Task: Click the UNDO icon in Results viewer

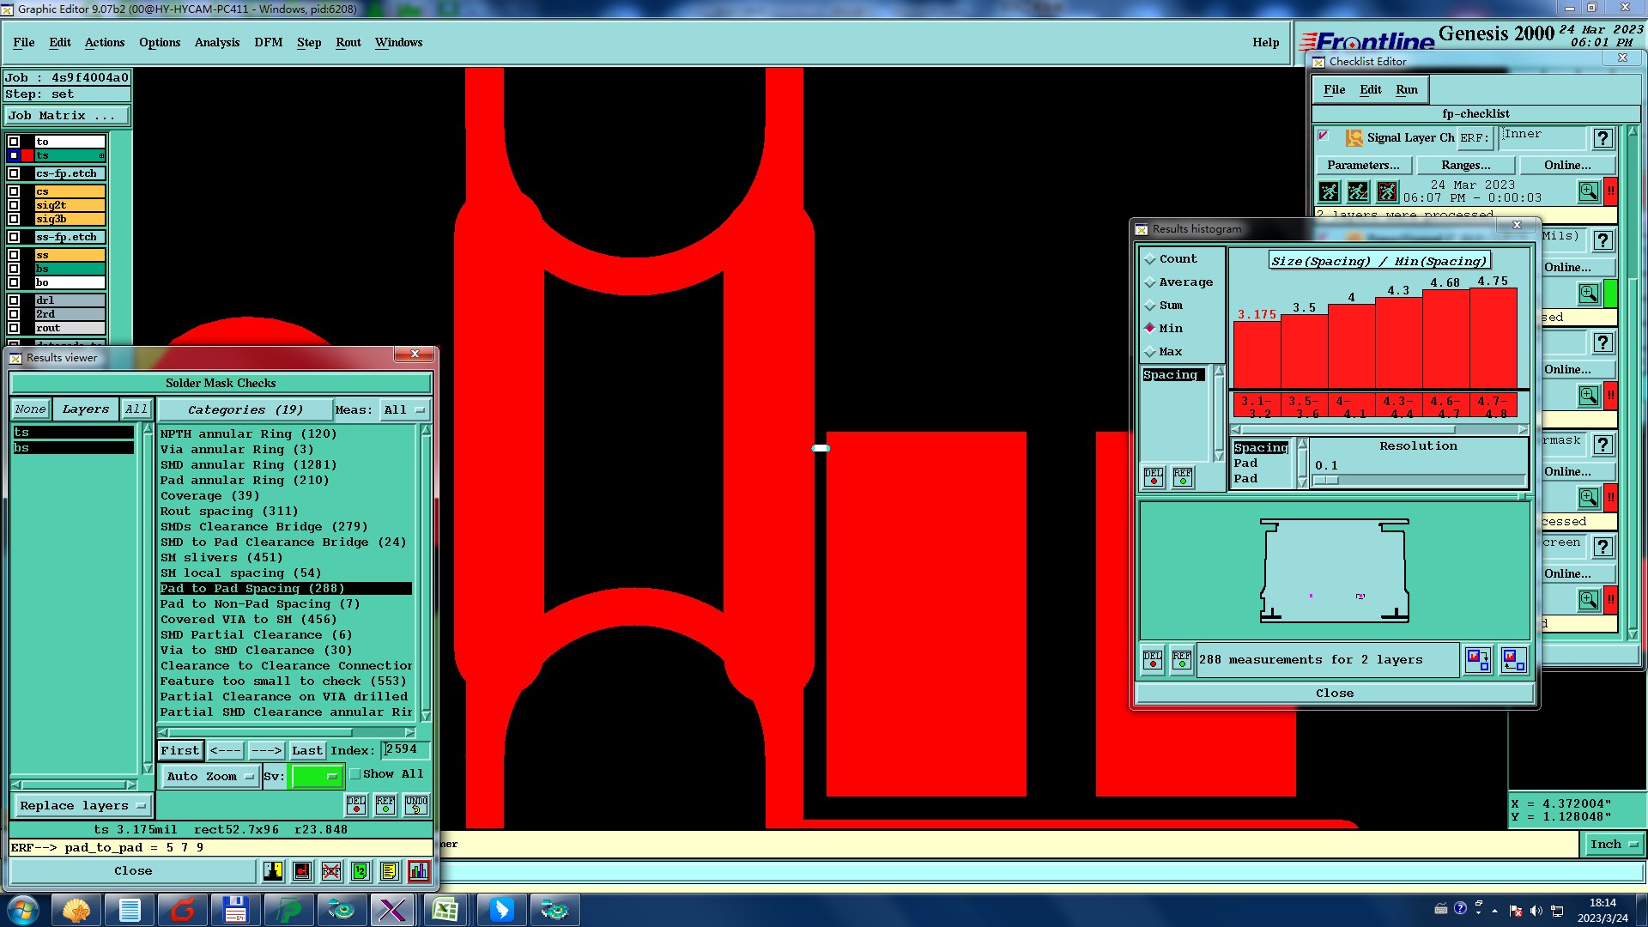Action: point(416,805)
